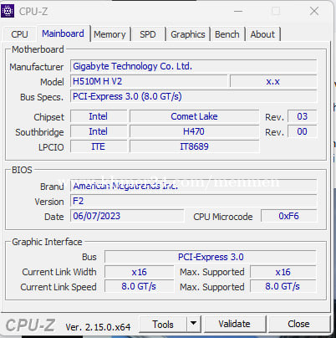
Task: Click the BIOS Version field showing F2
Action: coord(193,201)
